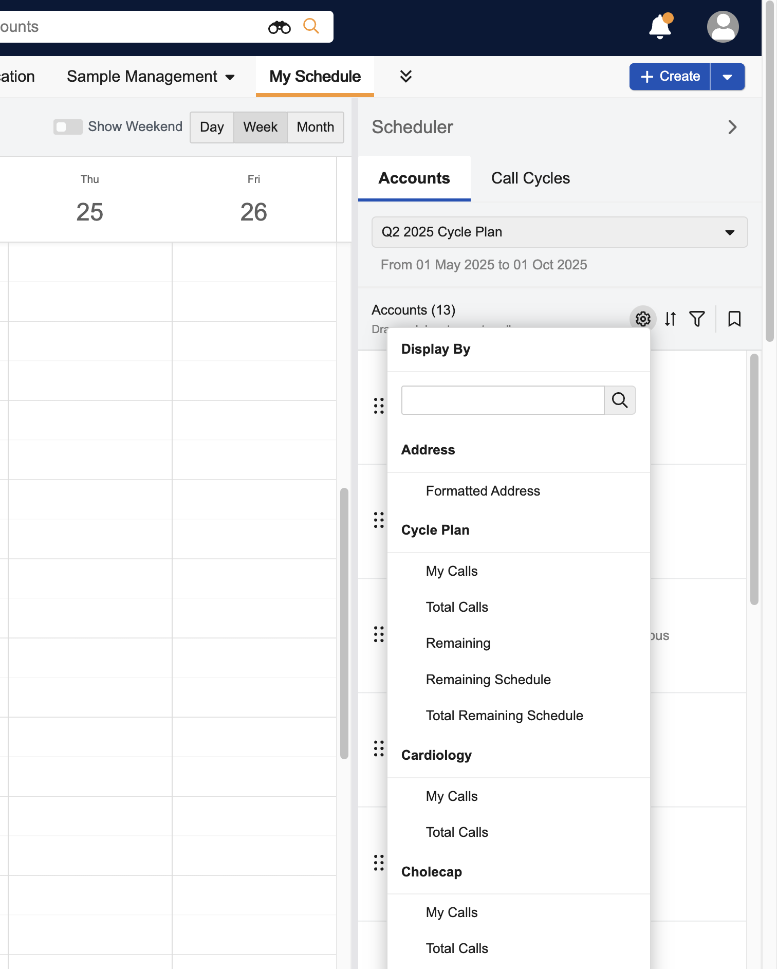Open the notifications bell
777x969 pixels.
click(x=660, y=27)
